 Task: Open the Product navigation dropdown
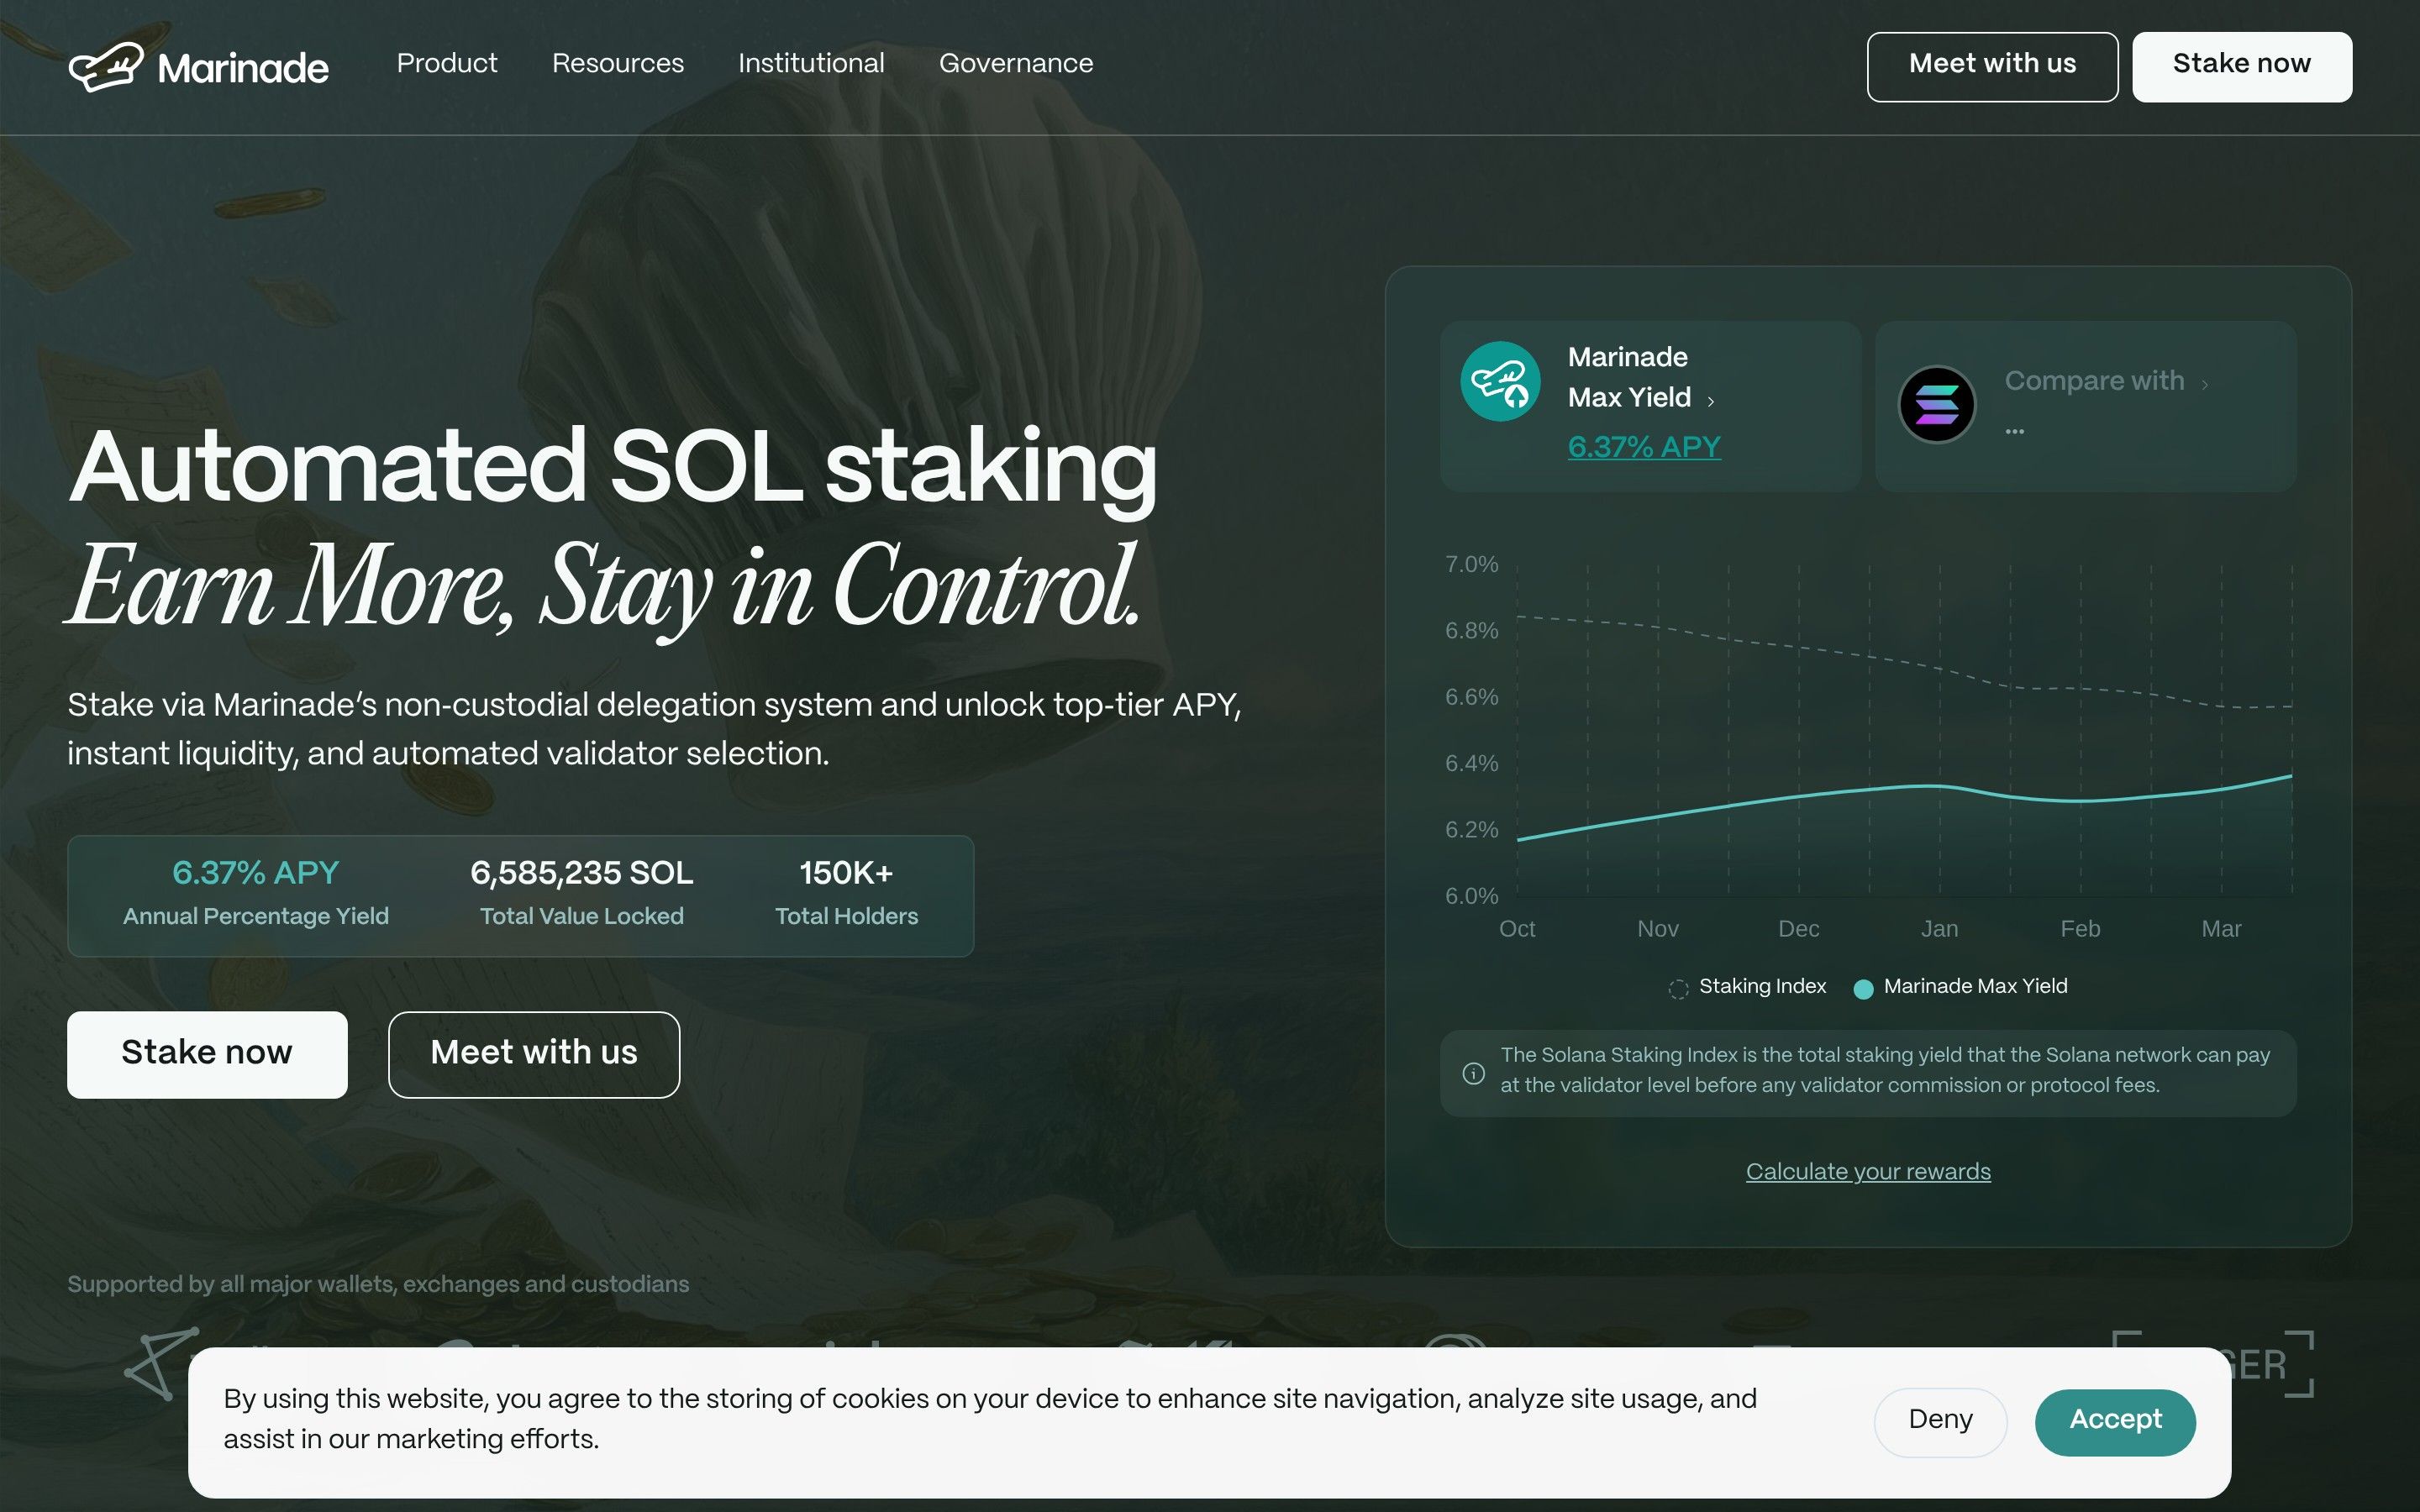tap(446, 64)
